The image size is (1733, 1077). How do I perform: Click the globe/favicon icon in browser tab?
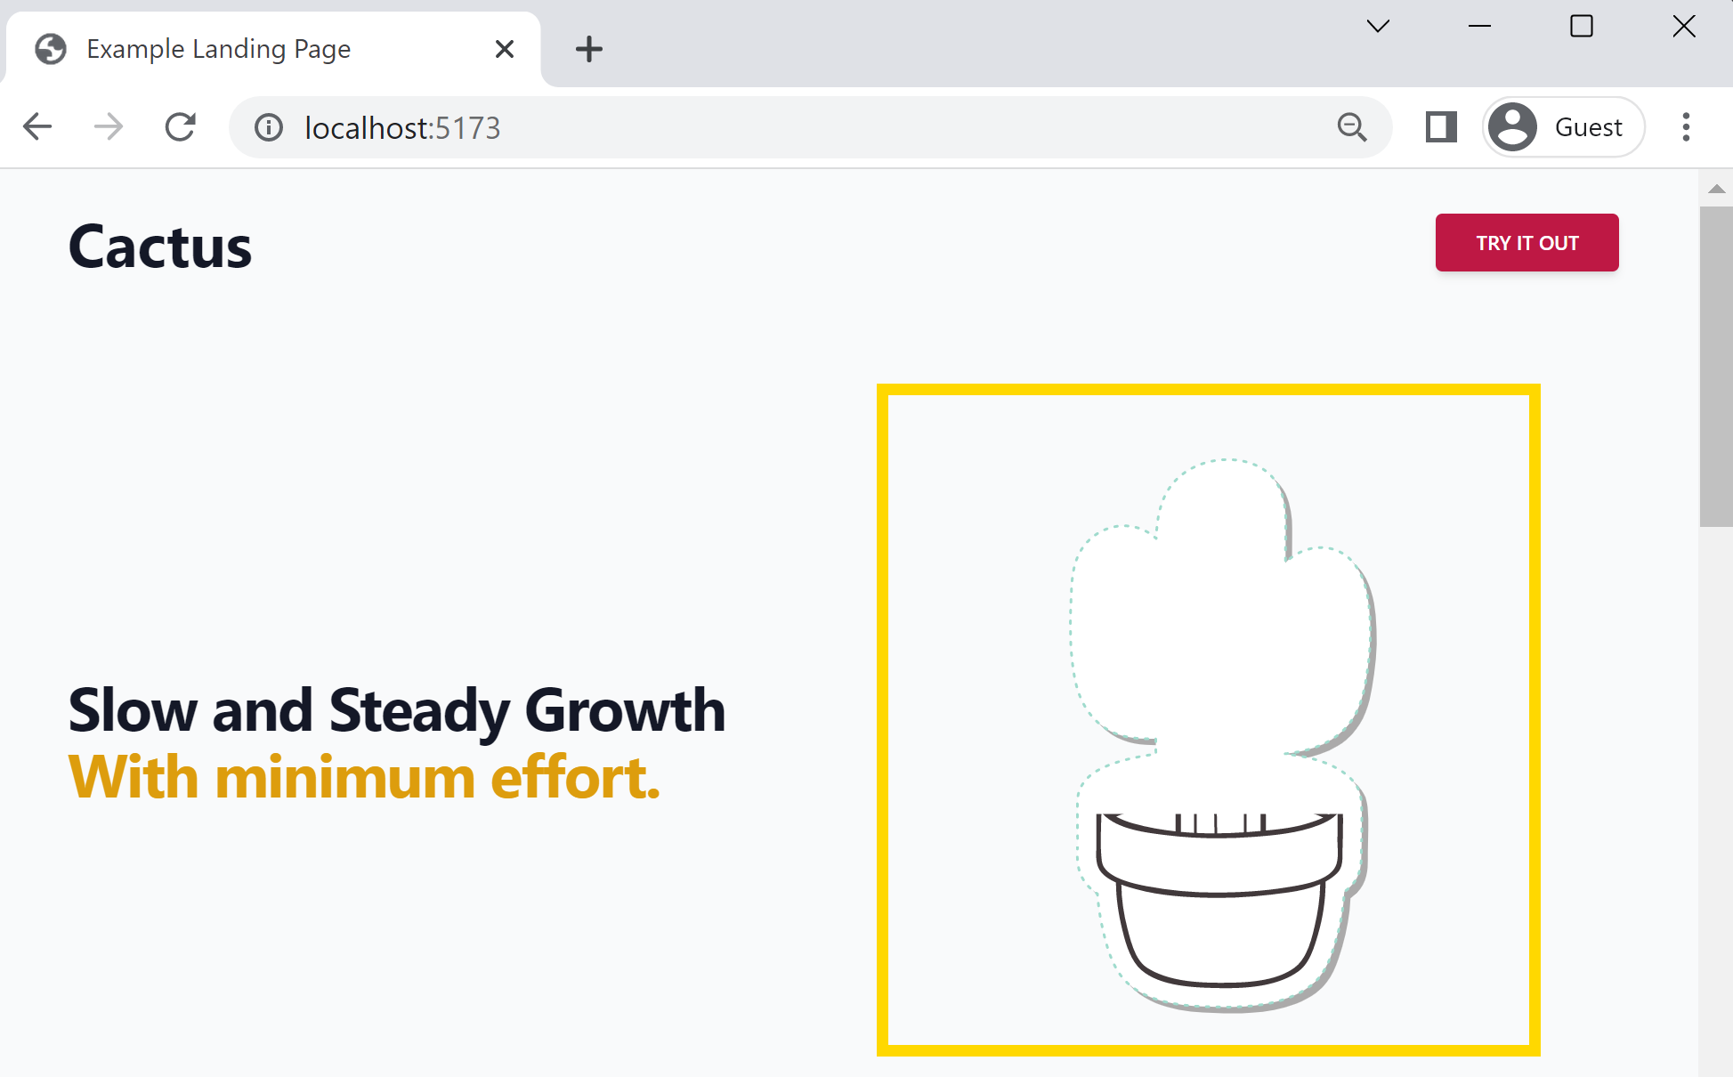click(x=53, y=50)
